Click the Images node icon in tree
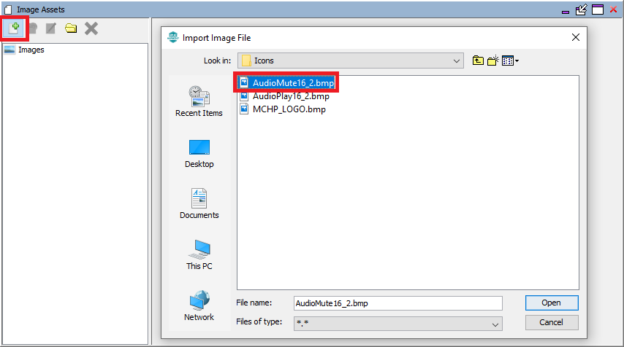 tap(9, 50)
